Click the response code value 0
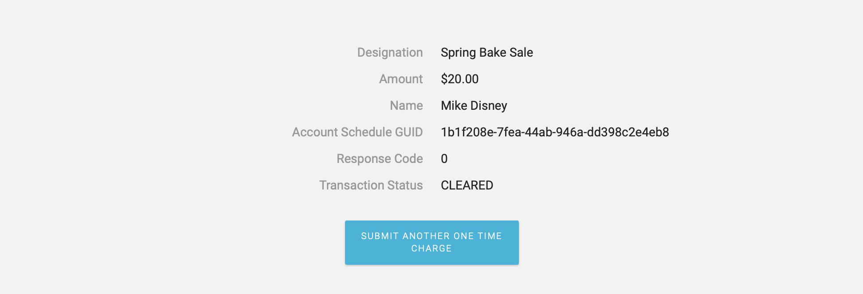 point(443,159)
